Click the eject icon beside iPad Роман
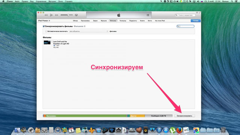This screenshot has width=240, height=135. pos(49,21)
